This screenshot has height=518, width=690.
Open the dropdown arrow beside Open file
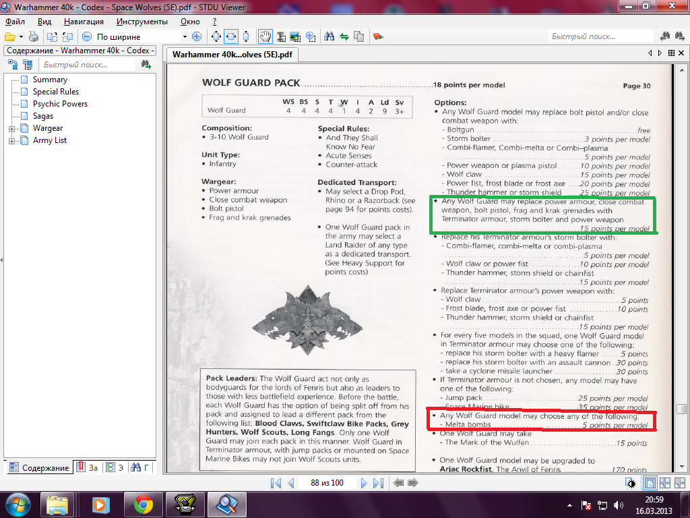pyautogui.click(x=21, y=37)
